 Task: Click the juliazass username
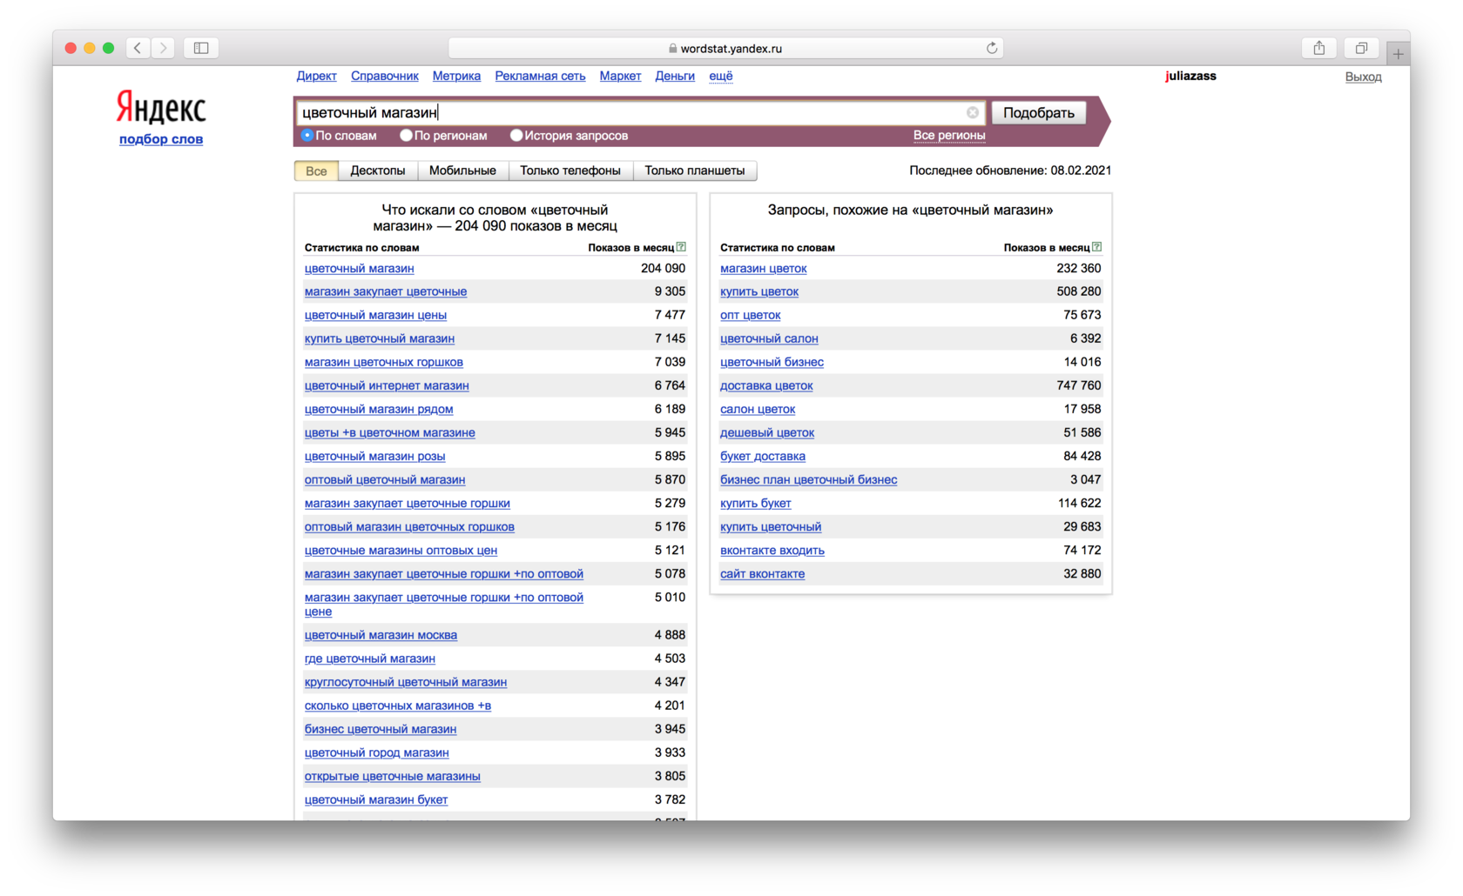1190,76
